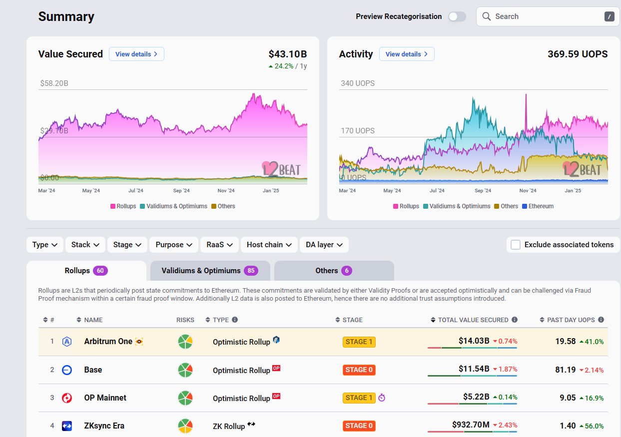
Task: Click the stack icon next to ZK Rollup
Action: point(251,425)
